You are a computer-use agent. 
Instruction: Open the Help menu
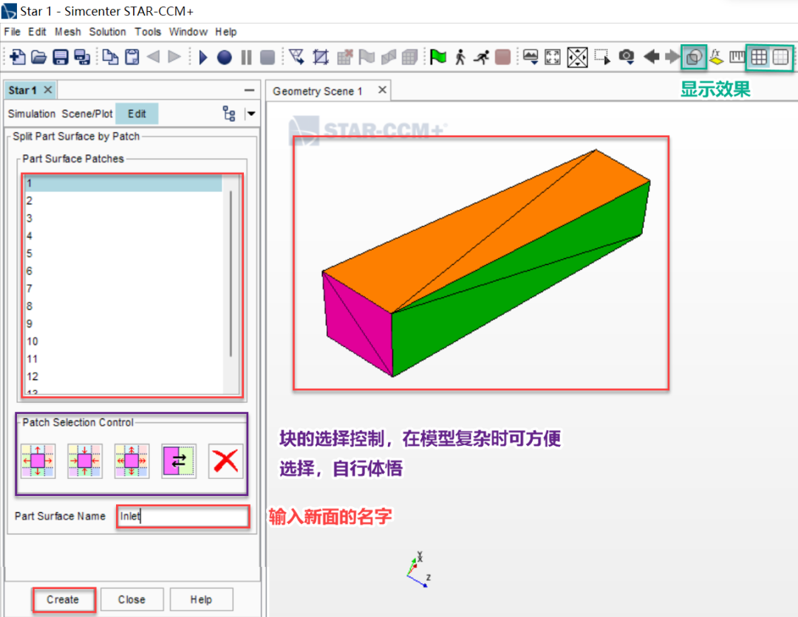point(226,32)
